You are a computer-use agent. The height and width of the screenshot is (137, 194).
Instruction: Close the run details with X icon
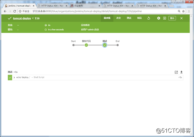point(181,18)
